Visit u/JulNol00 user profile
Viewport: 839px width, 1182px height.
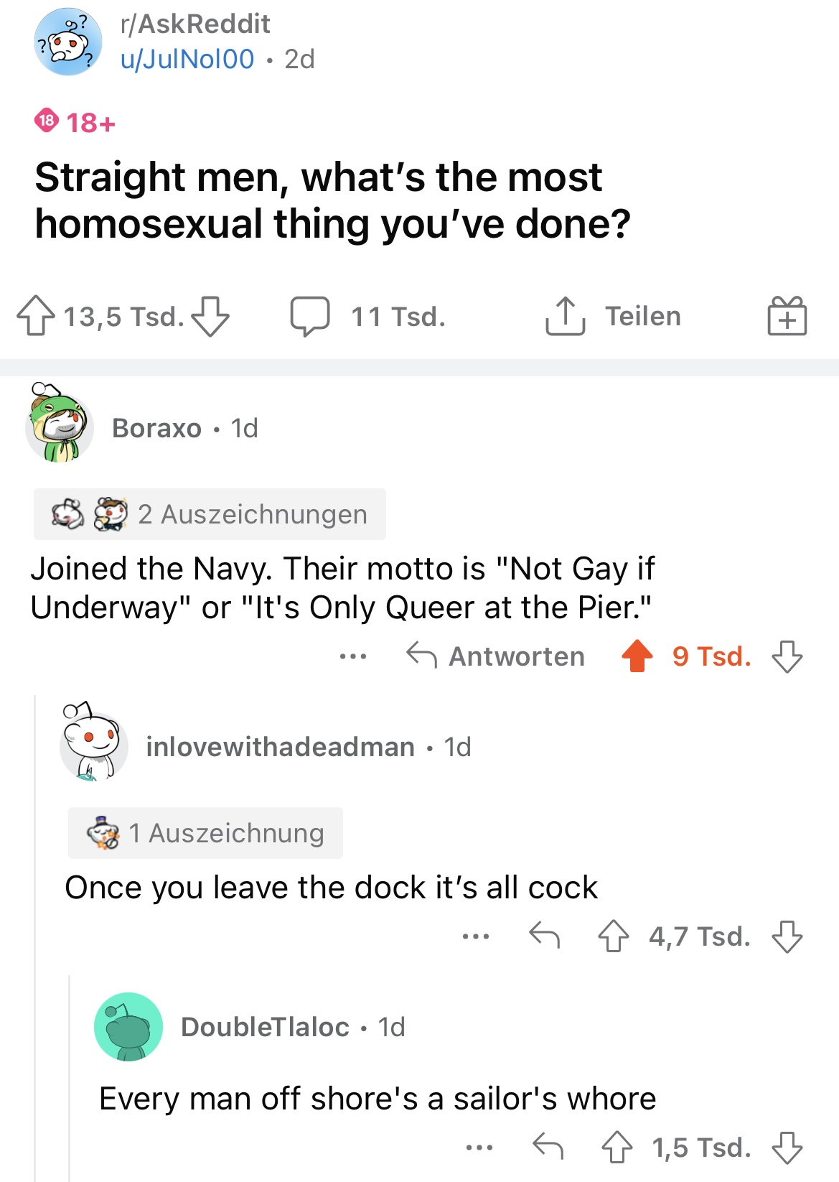187,59
